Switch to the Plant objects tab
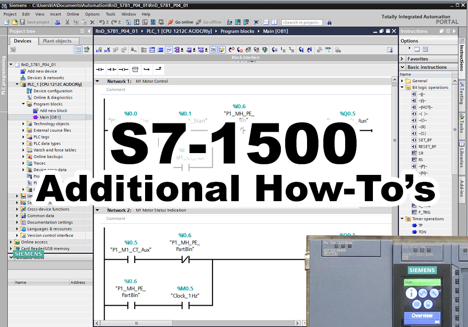This screenshot has height=327, width=468. pyautogui.click(x=57, y=41)
